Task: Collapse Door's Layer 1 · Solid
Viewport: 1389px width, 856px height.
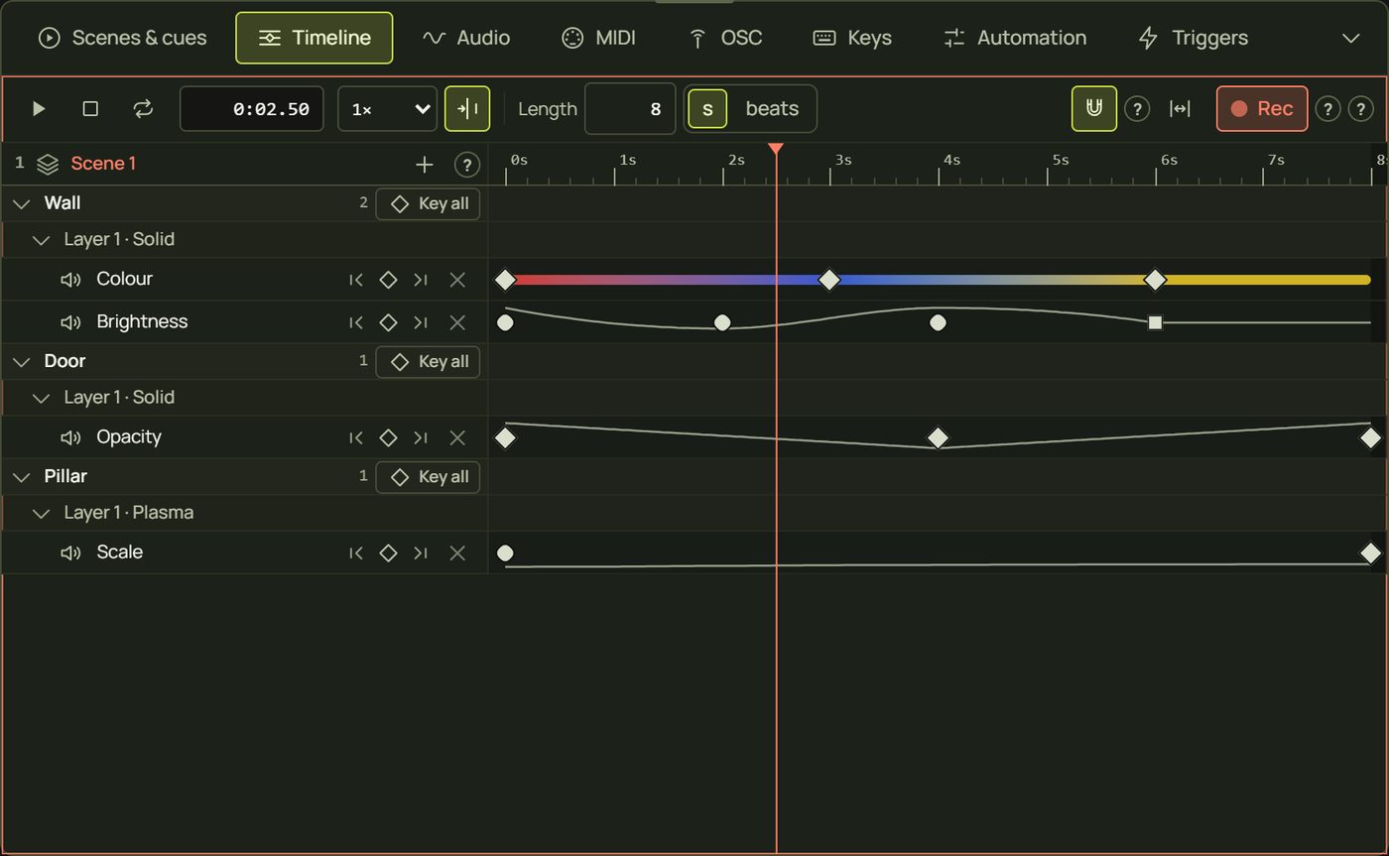Action: point(41,398)
